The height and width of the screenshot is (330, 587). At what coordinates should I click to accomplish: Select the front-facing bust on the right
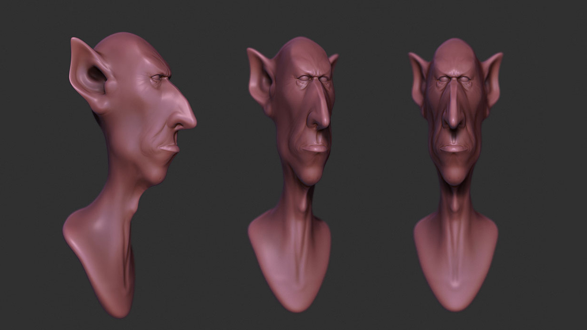coord(455,174)
